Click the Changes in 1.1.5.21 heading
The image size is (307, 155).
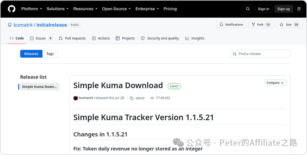pyautogui.click(x=100, y=134)
